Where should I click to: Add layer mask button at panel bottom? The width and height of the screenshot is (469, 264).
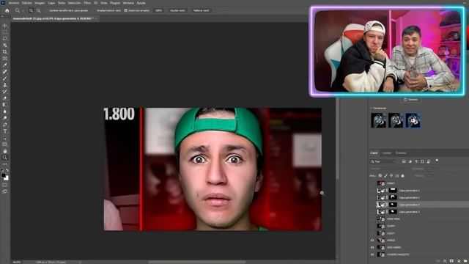[x=451, y=261]
